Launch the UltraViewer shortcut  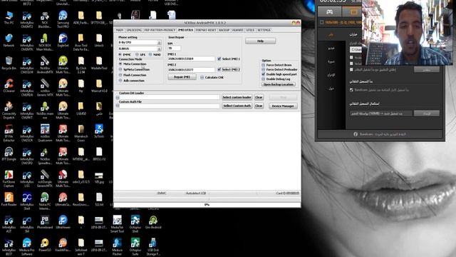point(63,222)
